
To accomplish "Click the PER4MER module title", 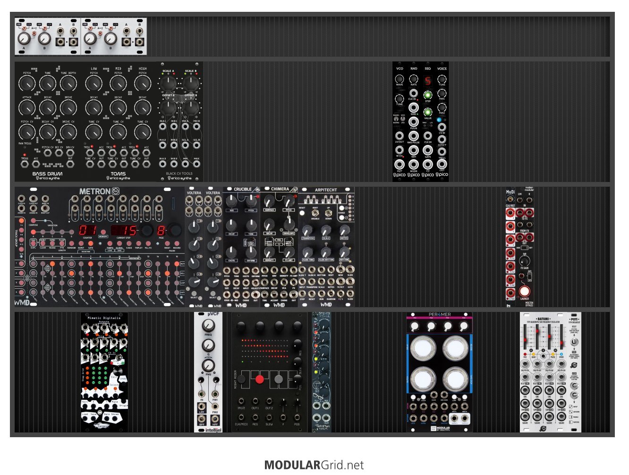I will pyautogui.click(x=439, y=315).
